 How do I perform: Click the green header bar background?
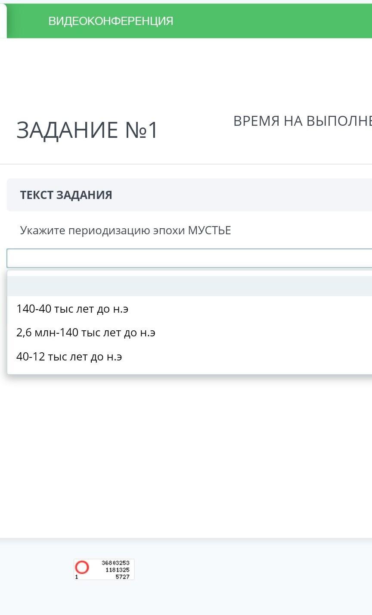point(276,21)
